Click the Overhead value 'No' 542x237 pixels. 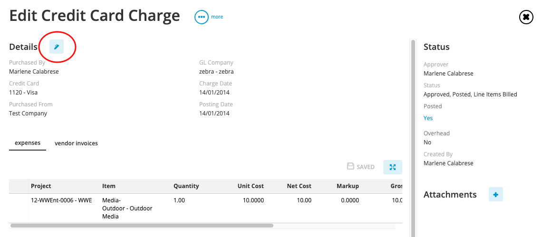coord(427,142)
